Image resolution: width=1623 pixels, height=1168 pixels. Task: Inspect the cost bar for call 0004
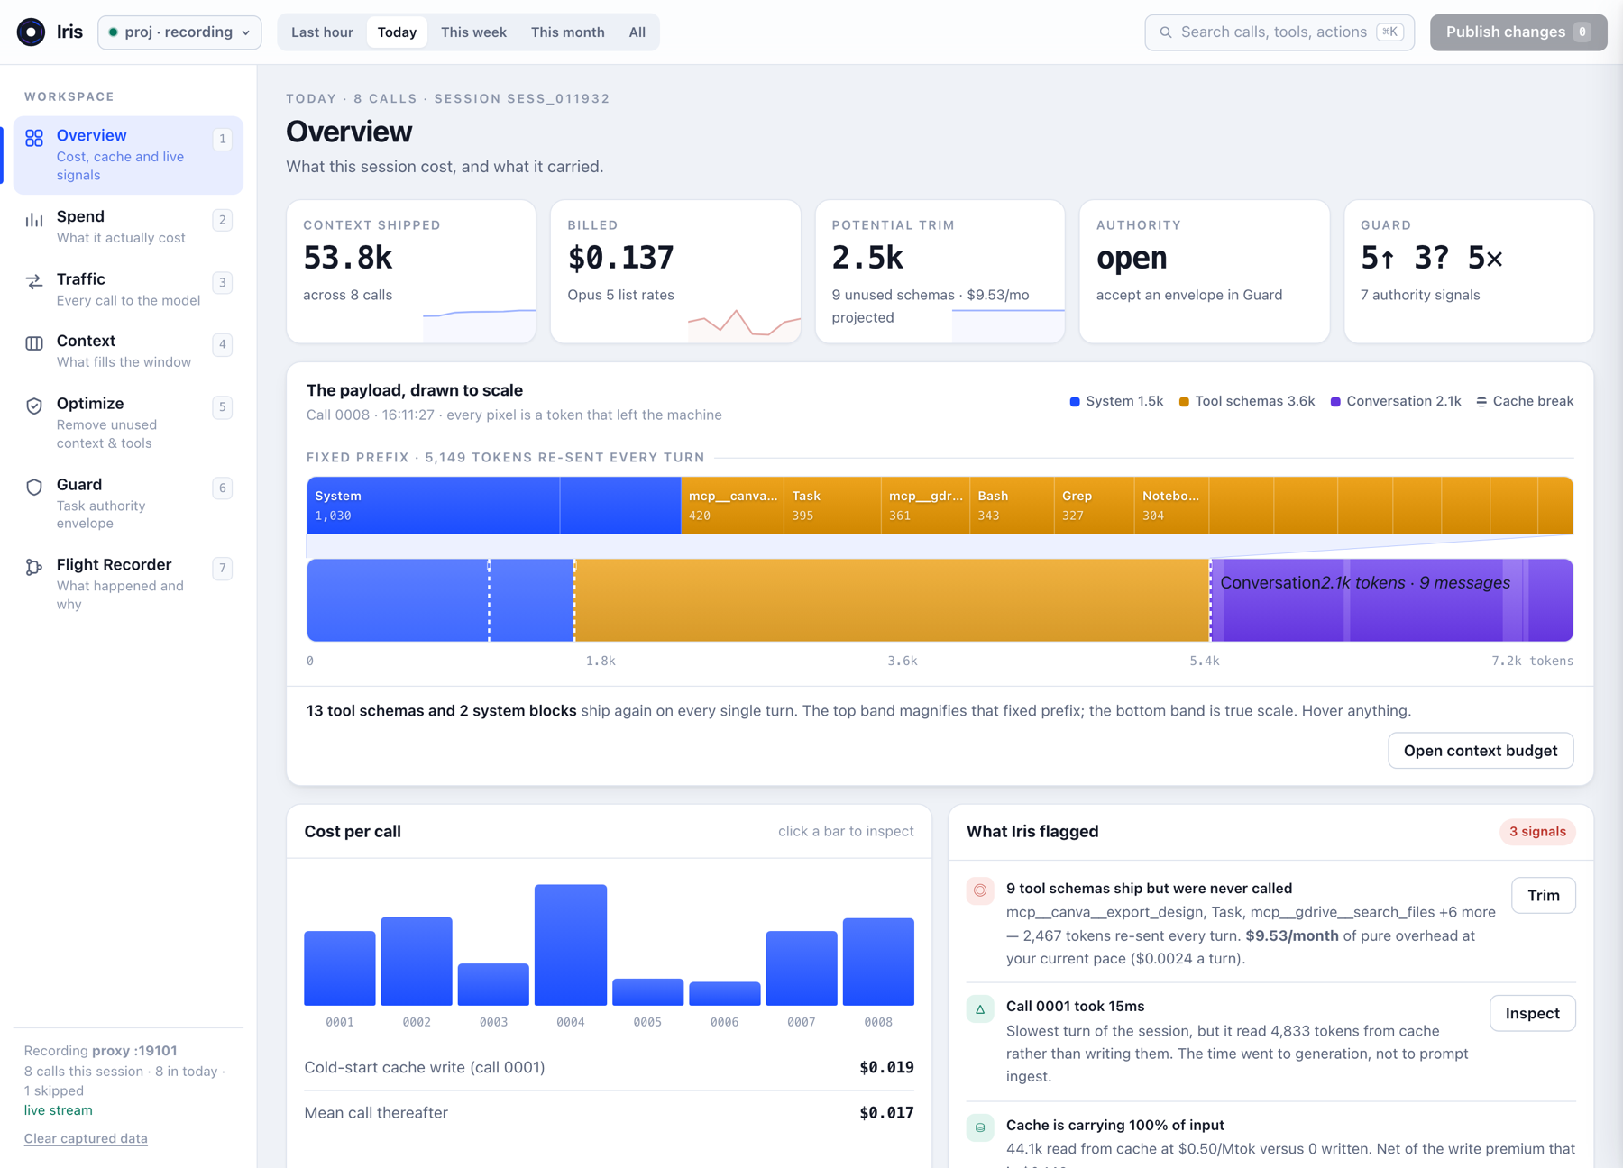coord(571,944)
